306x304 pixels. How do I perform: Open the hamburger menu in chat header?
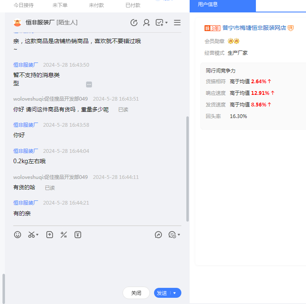click(177, 23)
